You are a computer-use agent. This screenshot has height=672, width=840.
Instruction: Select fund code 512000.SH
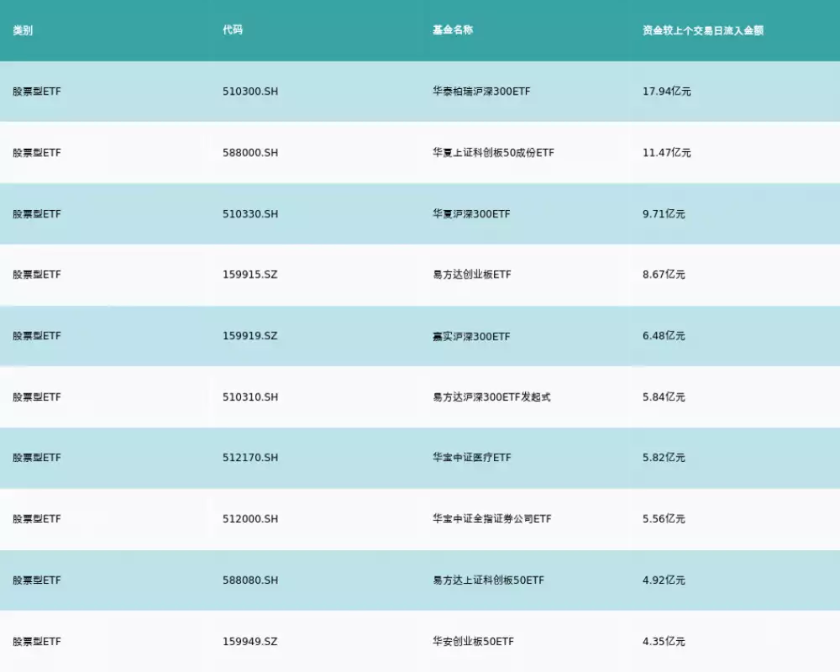tap(250, 519)
